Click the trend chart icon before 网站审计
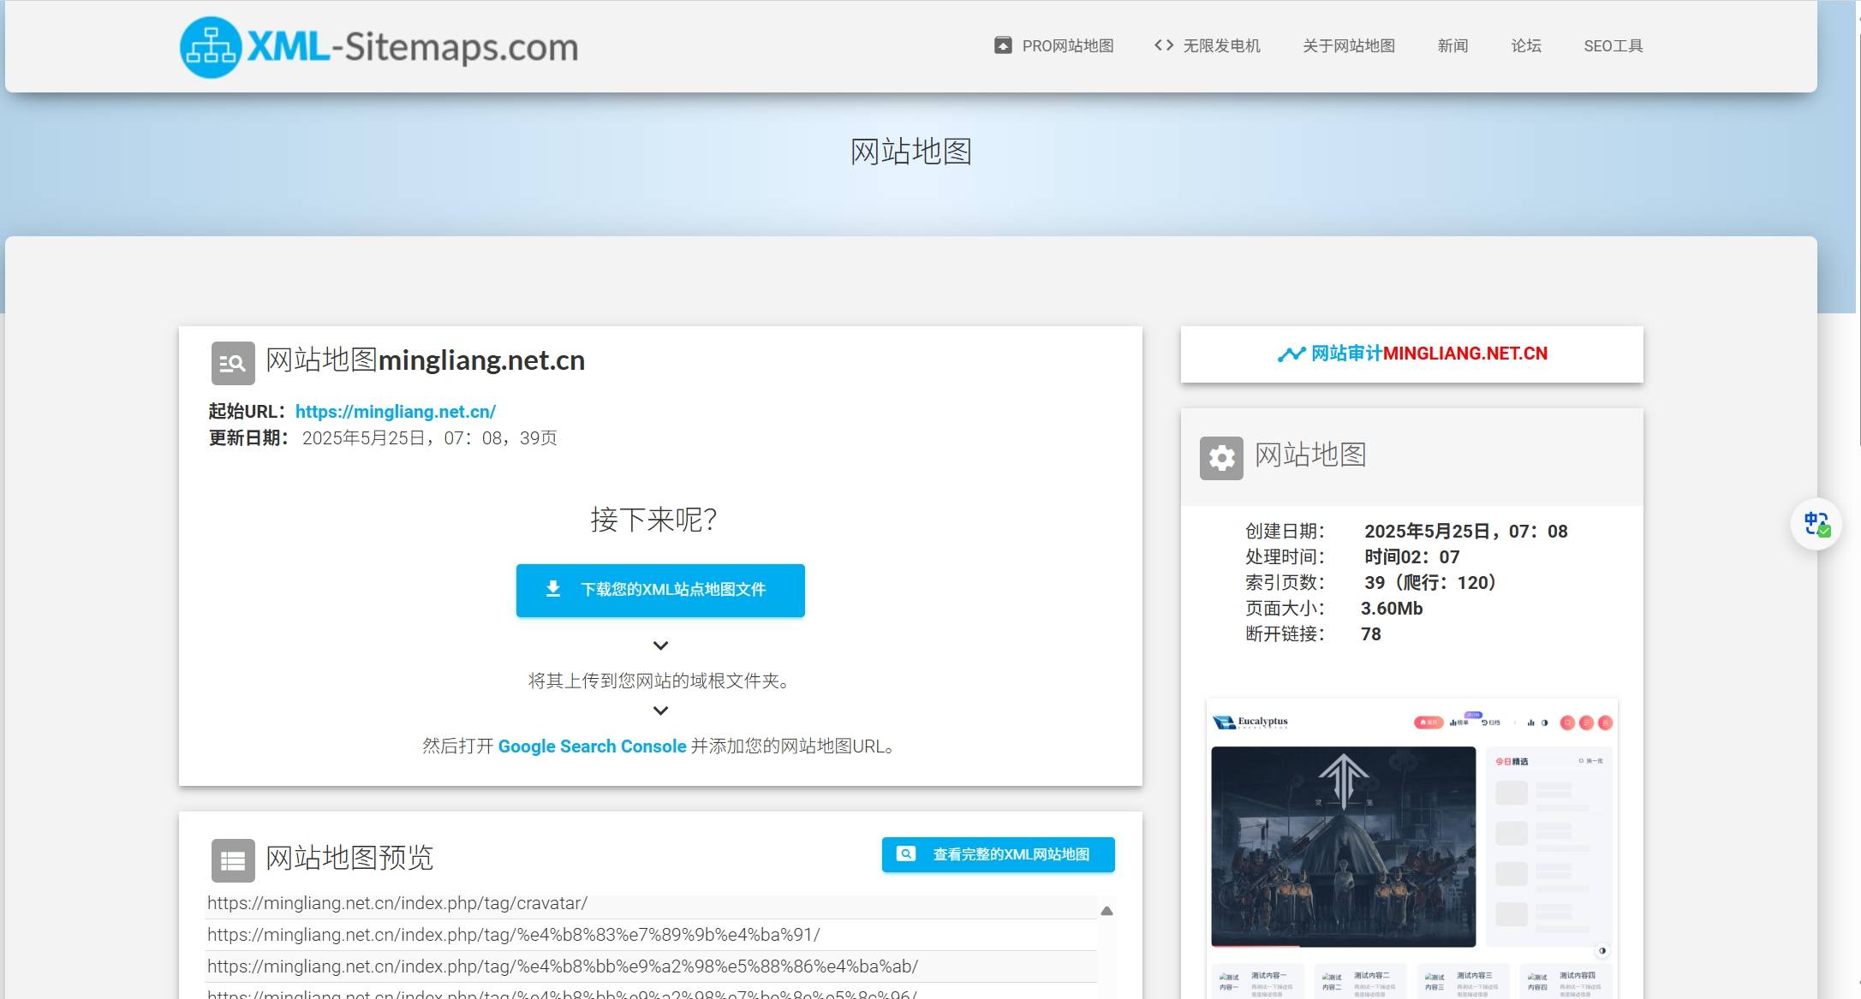Image resolution: width=1861 pixels, height=999 pixels. 1291,354
